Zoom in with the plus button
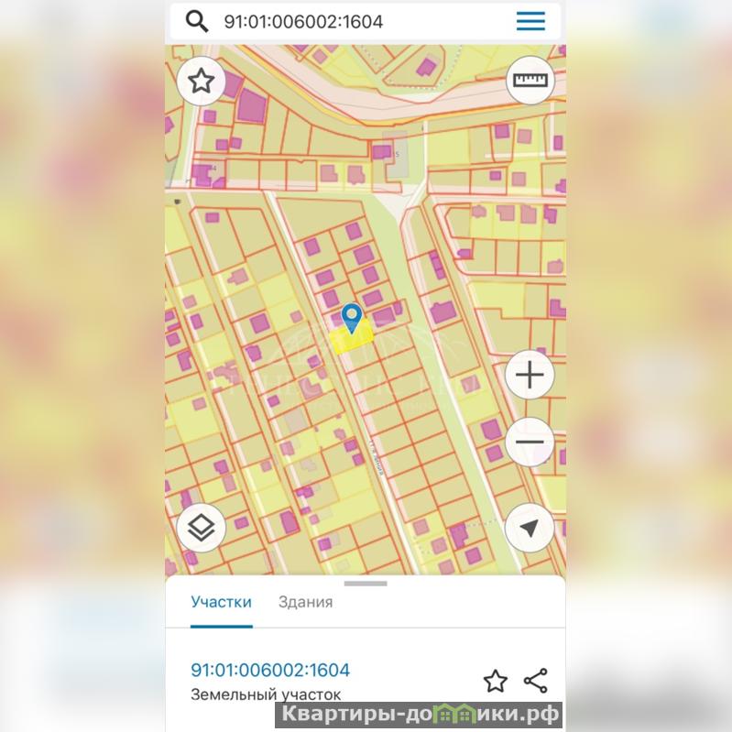The image size is (732, 732). pyautogui.click(x=530, y=375)
